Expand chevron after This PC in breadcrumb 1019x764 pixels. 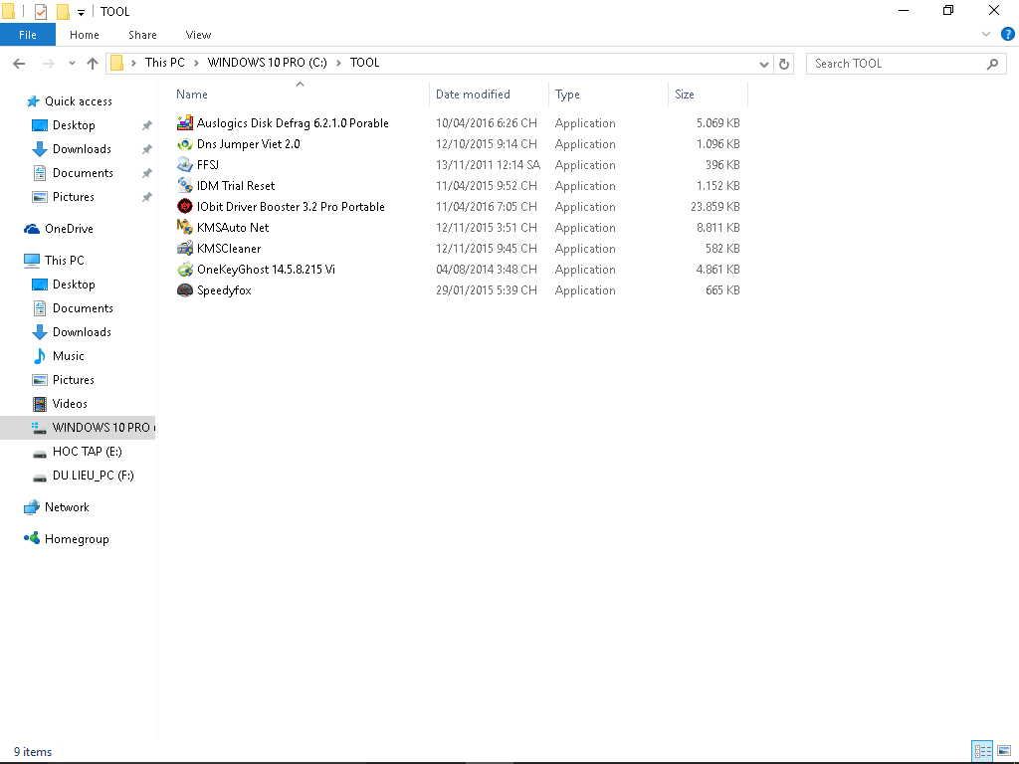[x=196, y=63]
